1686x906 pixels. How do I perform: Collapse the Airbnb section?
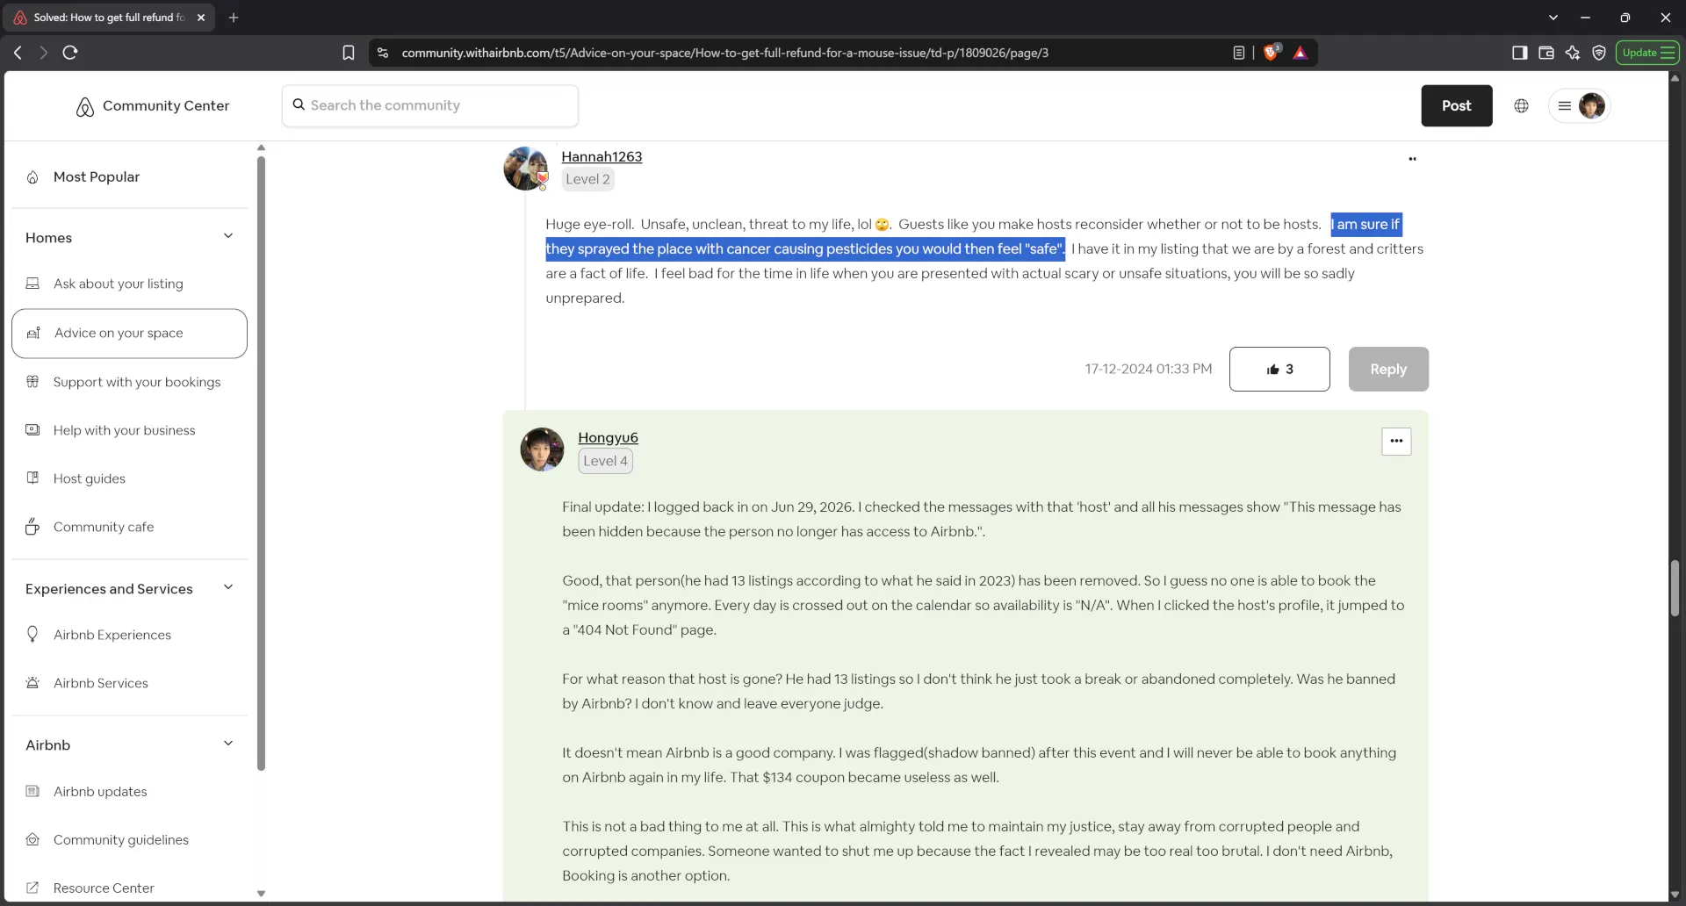pos(228,744)
